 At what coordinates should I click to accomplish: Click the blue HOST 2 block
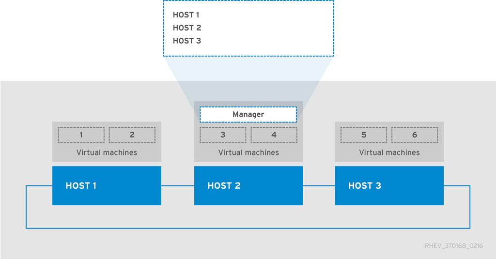tap(248, 186)
